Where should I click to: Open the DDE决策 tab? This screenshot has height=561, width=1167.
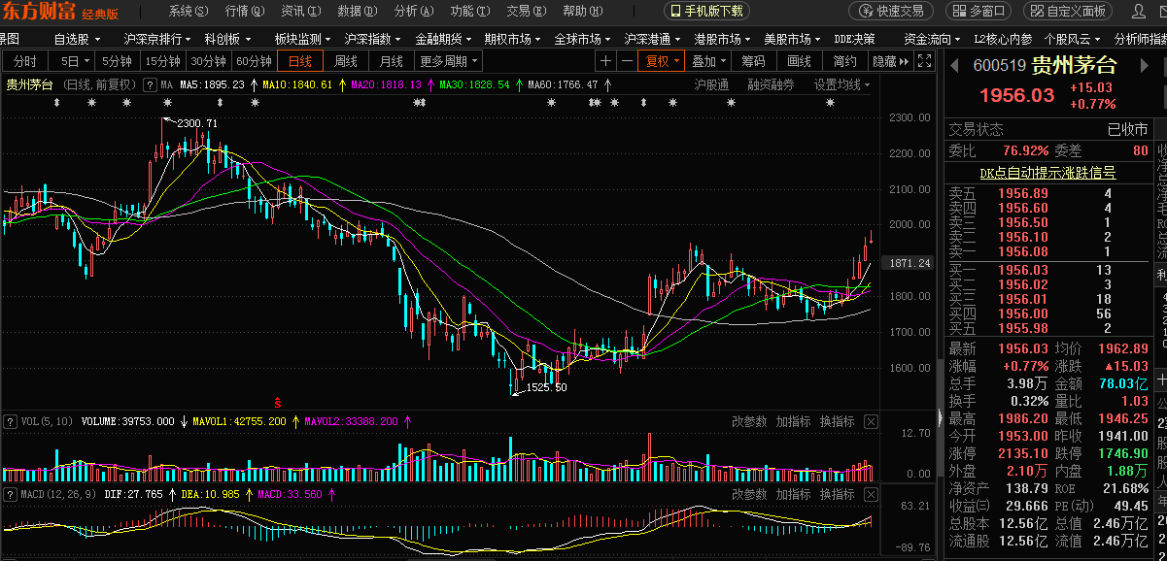coord(854,39)
